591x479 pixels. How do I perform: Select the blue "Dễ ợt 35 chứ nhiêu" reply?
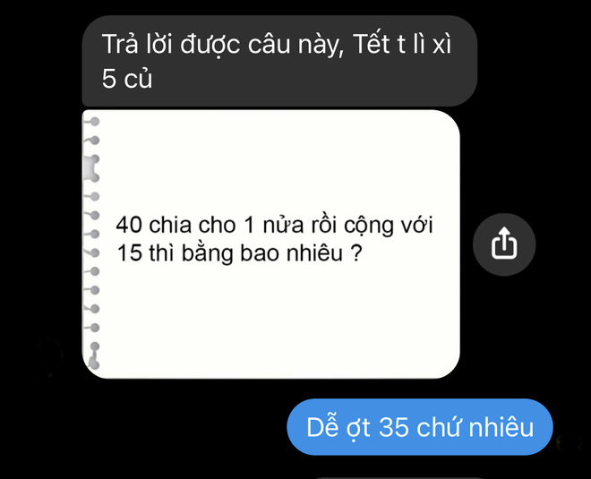pos(419,427)
